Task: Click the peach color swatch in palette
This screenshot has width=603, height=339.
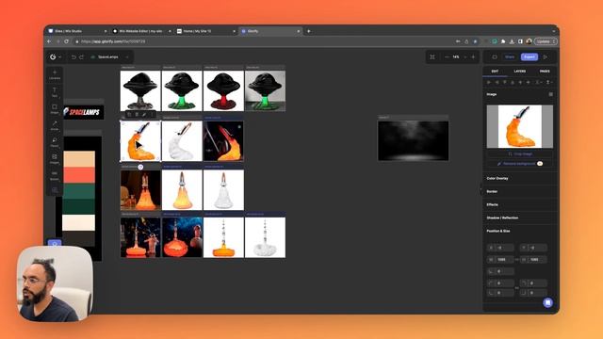Action: (79, 159)
